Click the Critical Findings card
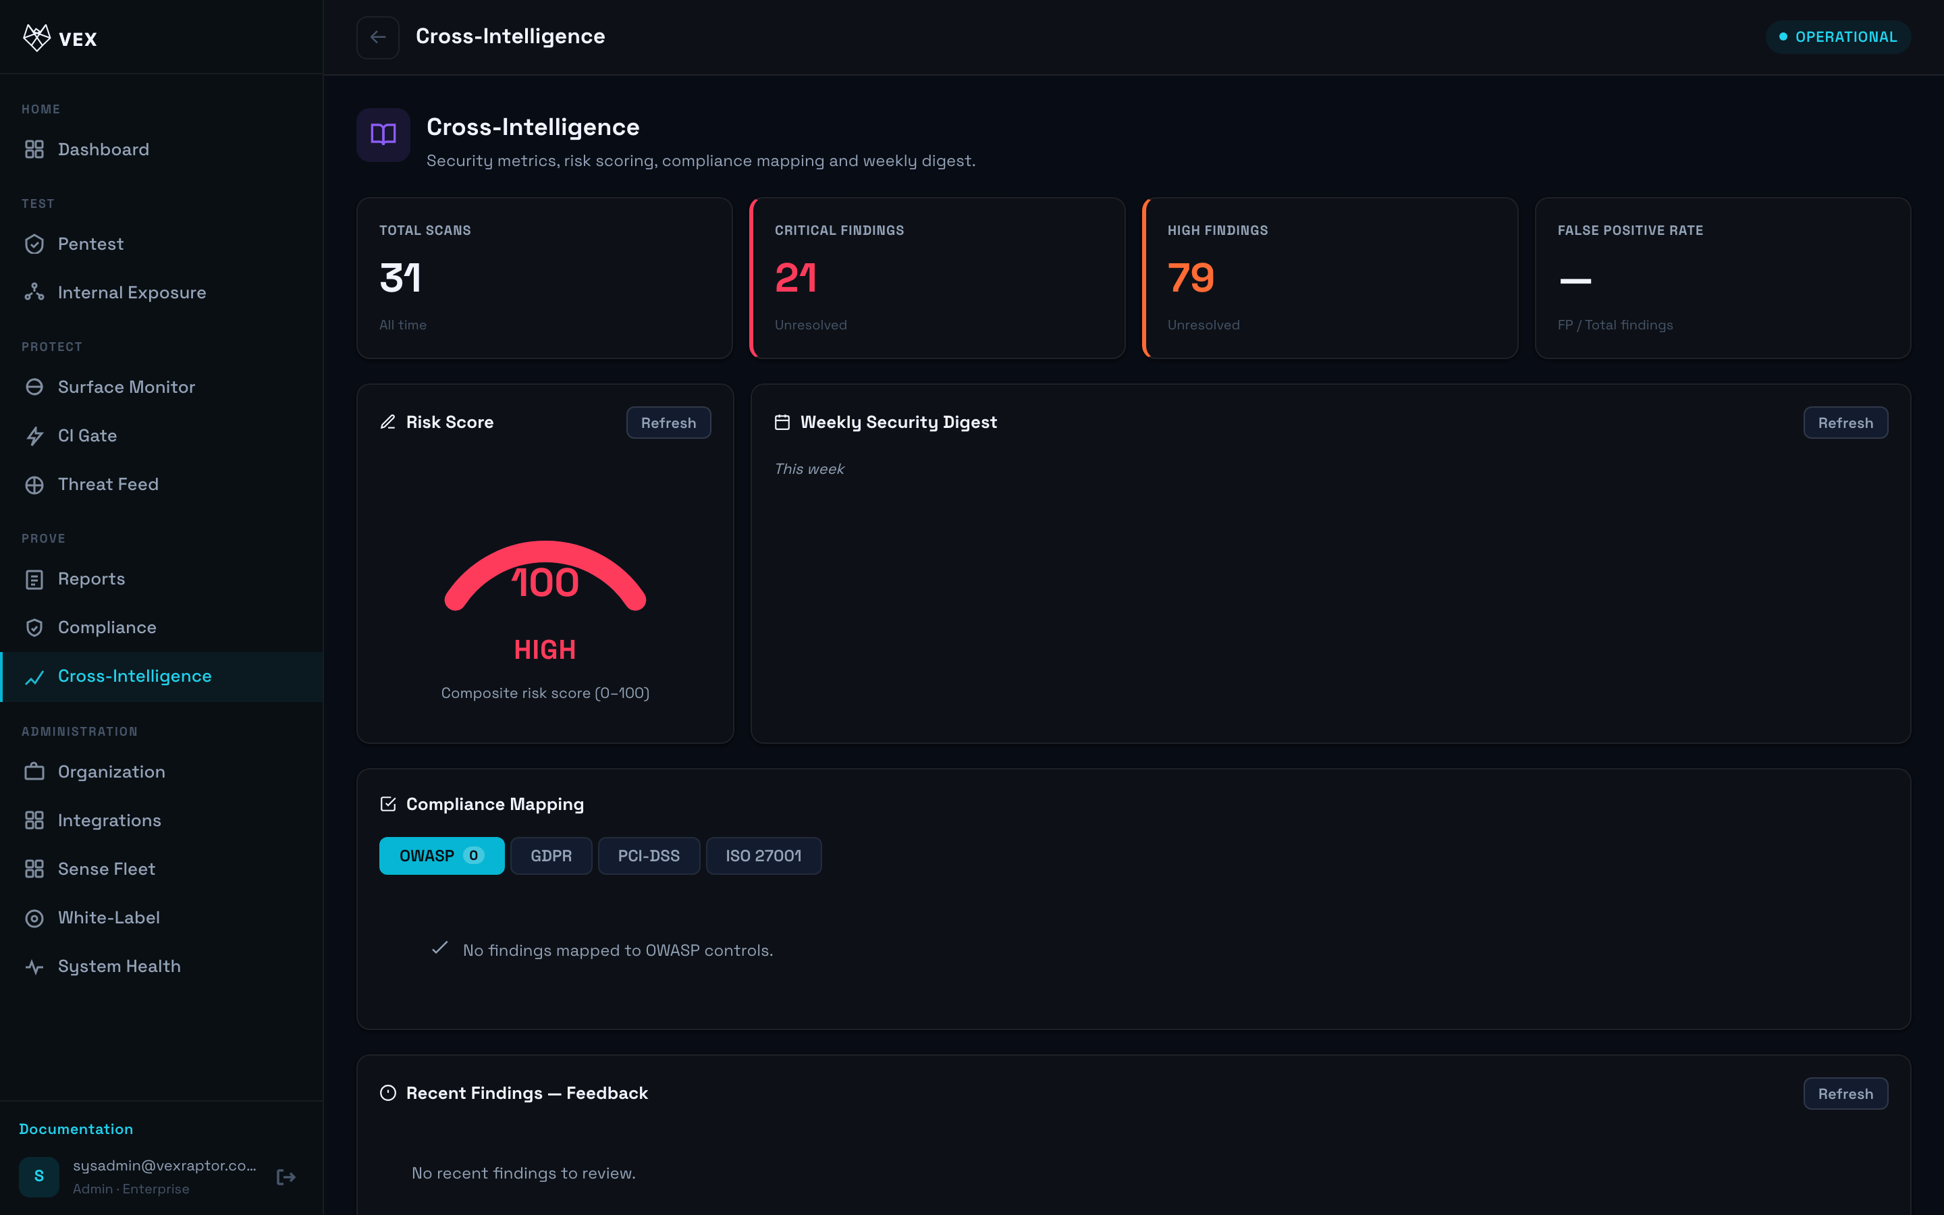Screen dimensions: 1944x1215 (x=938, y=278)
